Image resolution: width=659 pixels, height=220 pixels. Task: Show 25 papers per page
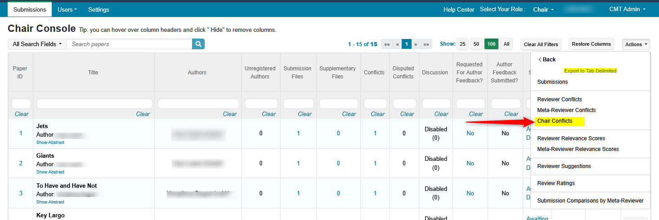click(x=462, y=44)
